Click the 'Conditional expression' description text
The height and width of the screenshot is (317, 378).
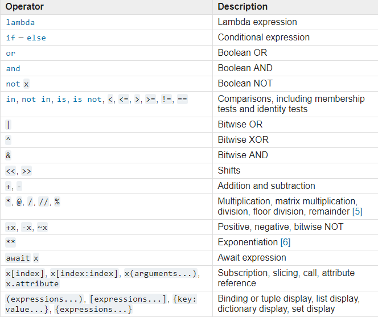[264, 38]
